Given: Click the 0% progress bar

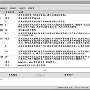Looking at the screenshot, I should 45,70.
